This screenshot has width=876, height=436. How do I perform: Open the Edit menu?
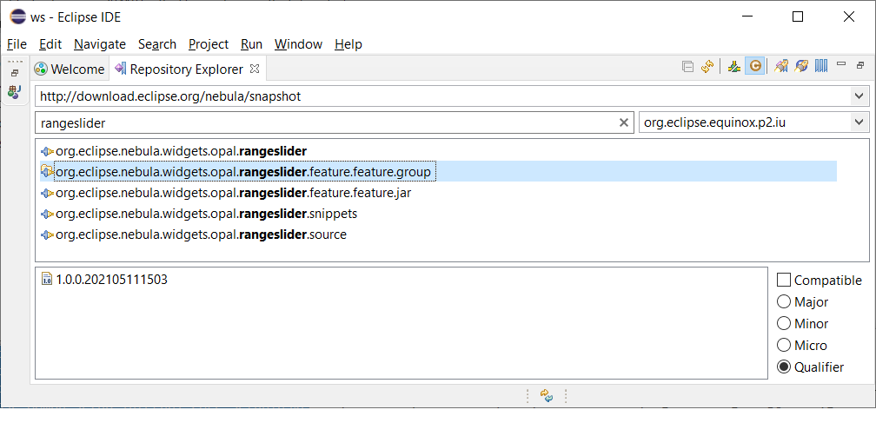coord(50,44)
